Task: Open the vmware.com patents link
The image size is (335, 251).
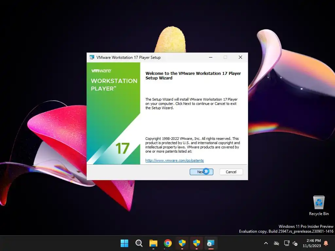Action: tap(174, 160)
